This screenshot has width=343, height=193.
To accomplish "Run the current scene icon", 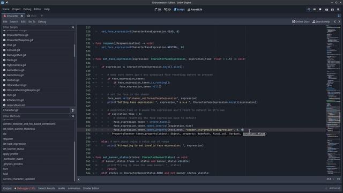I will coord(332,10).
